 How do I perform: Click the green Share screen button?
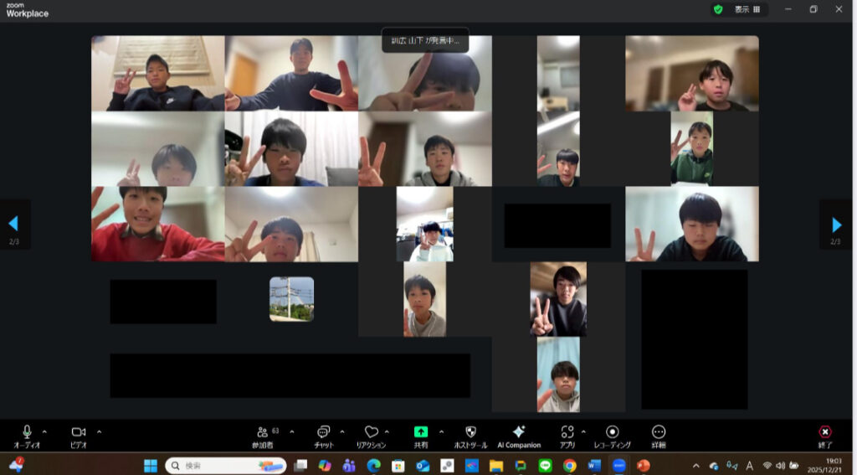click(420, 432)
